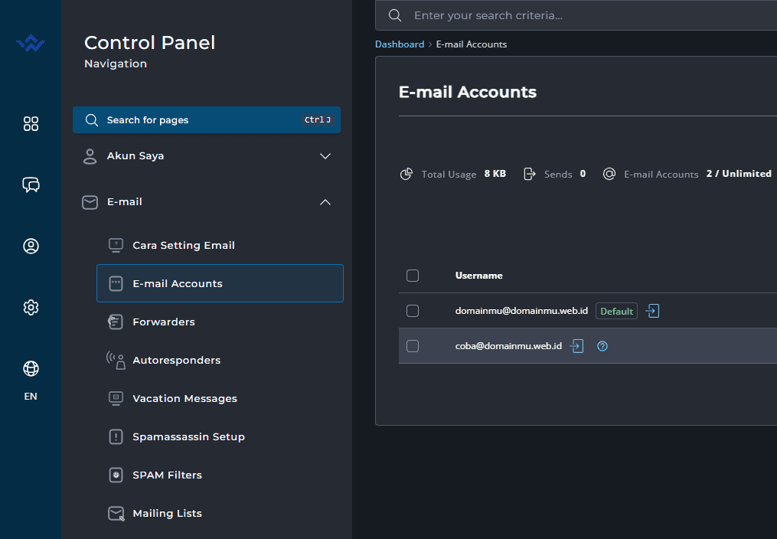Click login icon for coba@domainmu.web.id

[576, 346]
